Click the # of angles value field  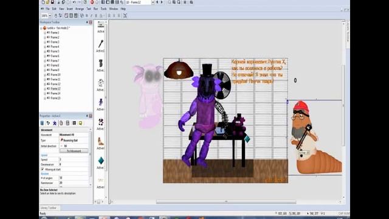[x=74, y=178]
